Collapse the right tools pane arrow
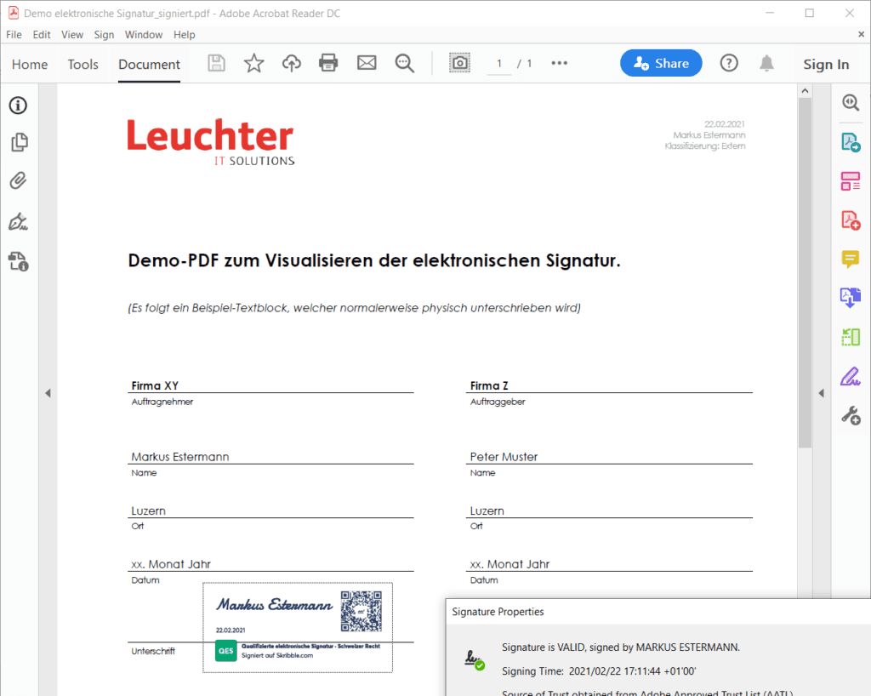 (x=821, y=393)
